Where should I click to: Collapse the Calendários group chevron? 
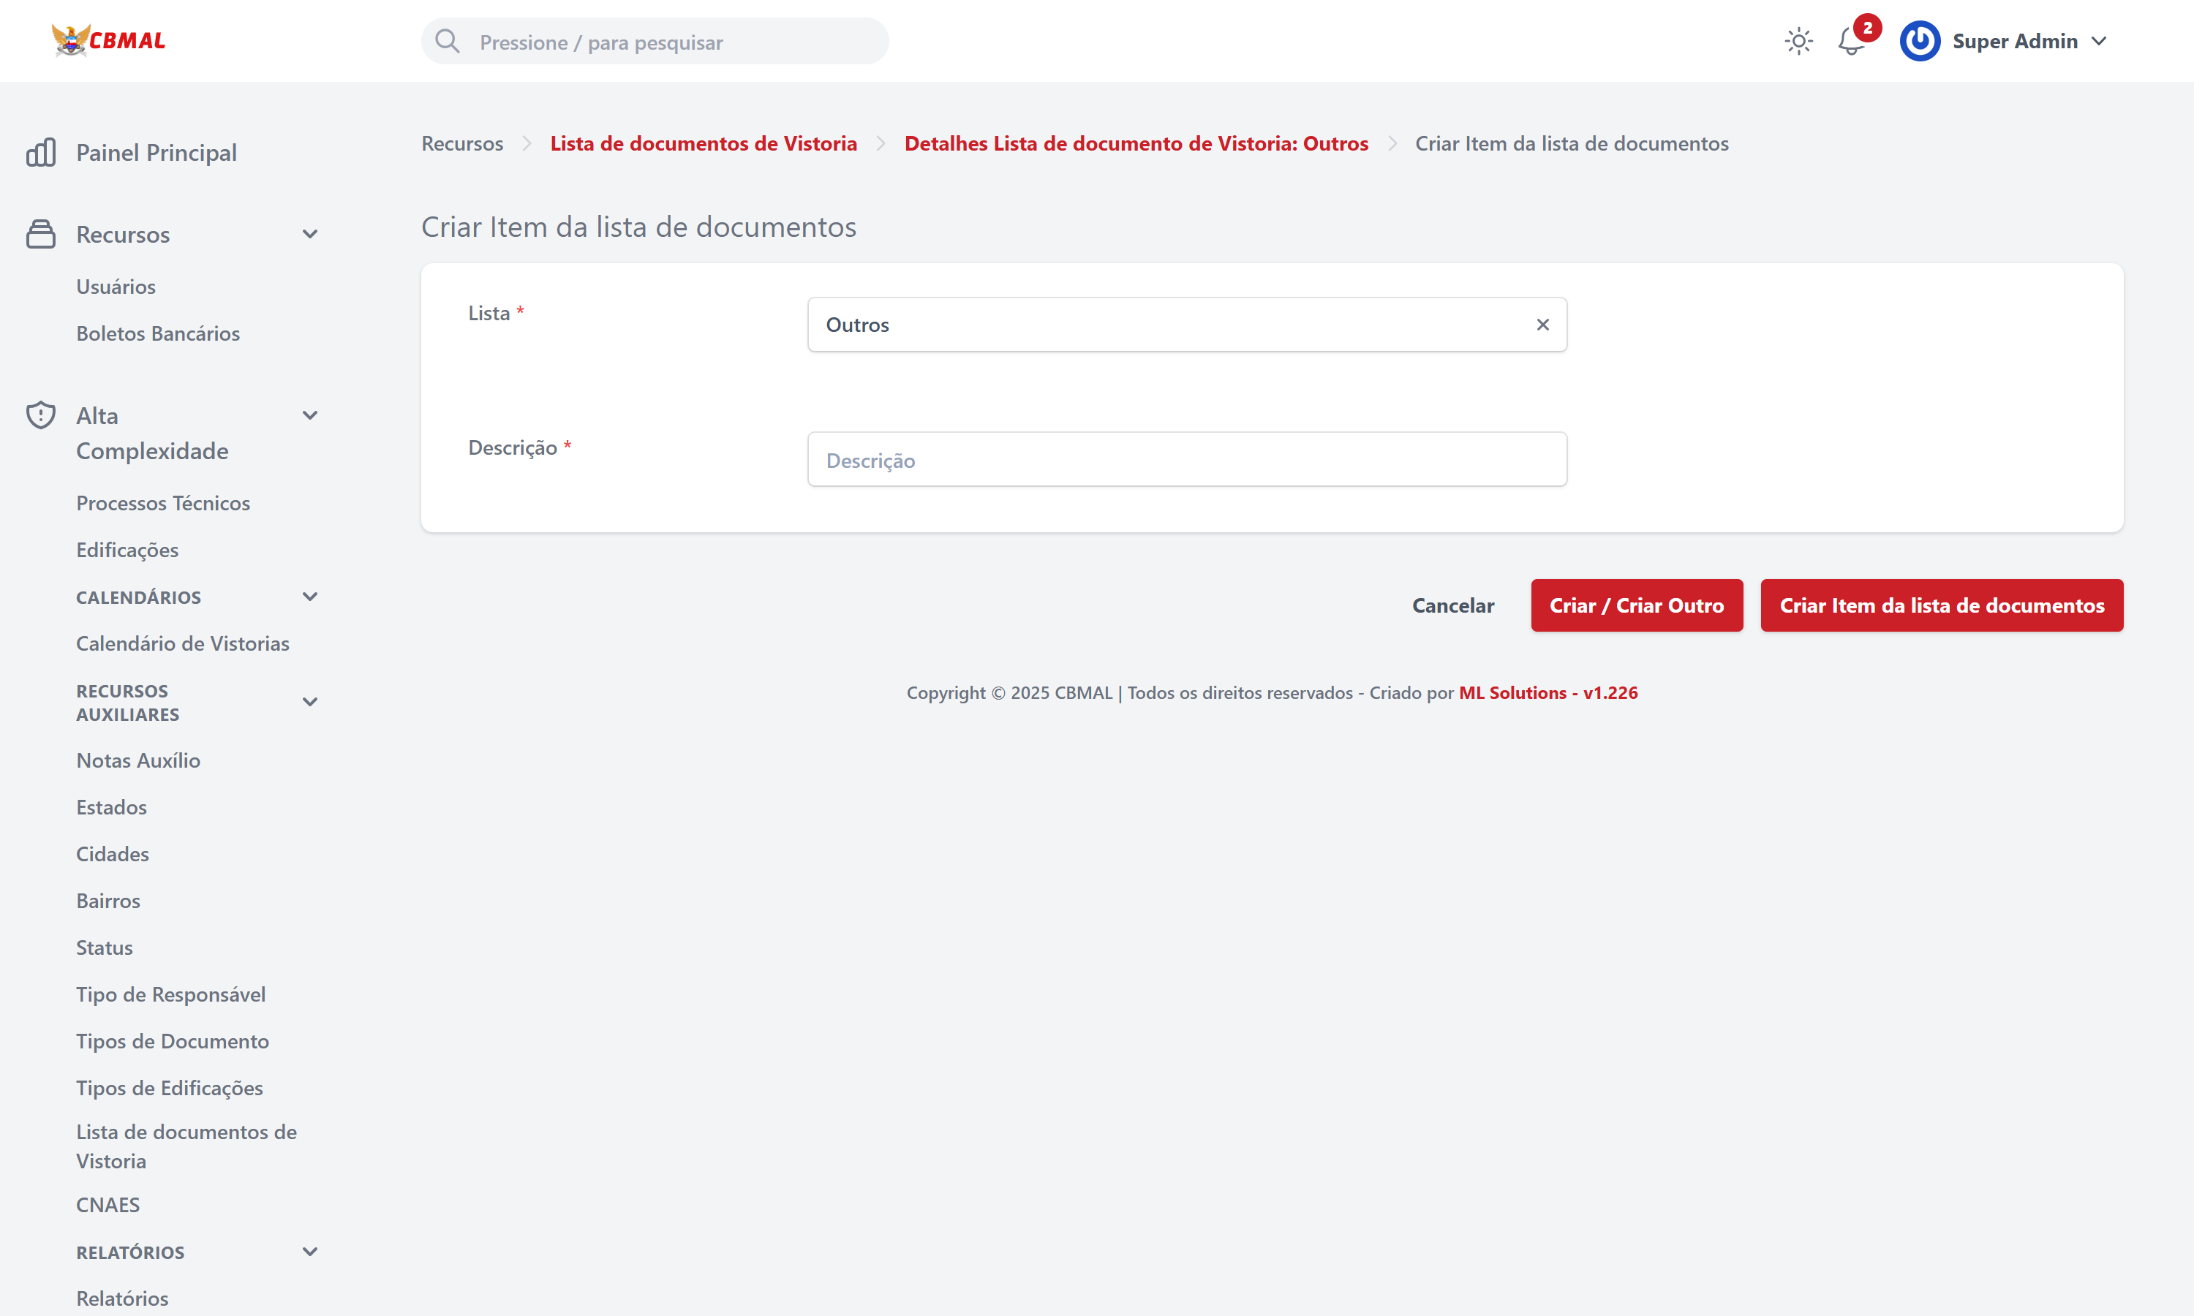coord(309,597)
